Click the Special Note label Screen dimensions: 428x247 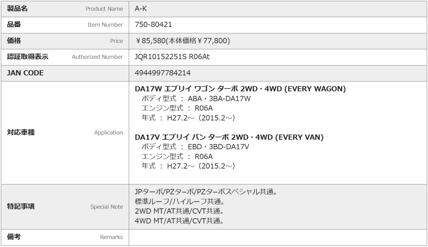tap(107, 207)
